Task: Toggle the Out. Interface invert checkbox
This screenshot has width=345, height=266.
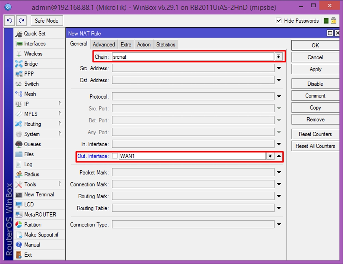Action: [x=115, y=156]
